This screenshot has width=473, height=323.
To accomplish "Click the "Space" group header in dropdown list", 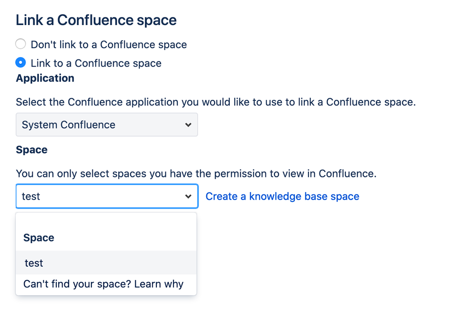I will pyautogui.click(x=38, y=238).
